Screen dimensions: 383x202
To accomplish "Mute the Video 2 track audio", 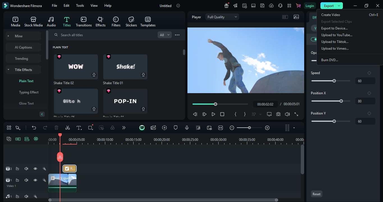I will pyautogui.click(x=26, y=169).
